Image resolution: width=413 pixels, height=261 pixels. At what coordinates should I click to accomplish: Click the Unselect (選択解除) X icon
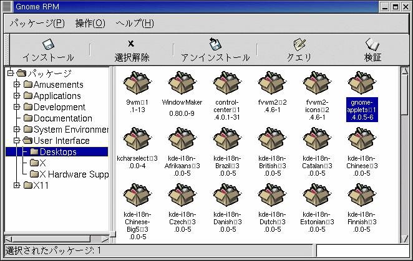tap(131, 44)
